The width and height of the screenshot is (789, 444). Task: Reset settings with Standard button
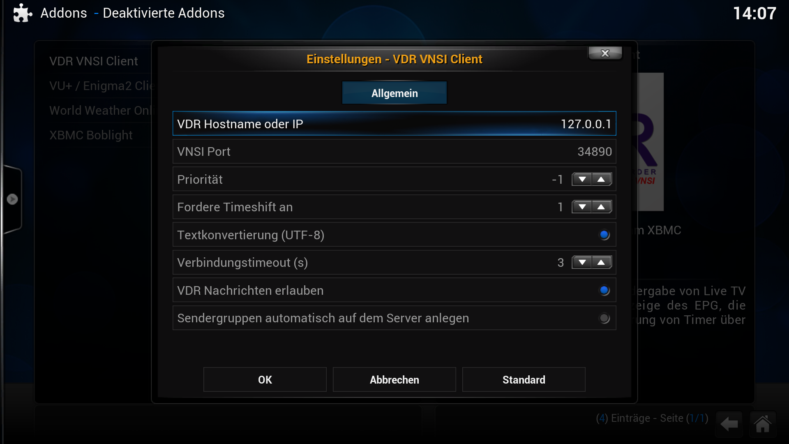(x=524, y=379)
